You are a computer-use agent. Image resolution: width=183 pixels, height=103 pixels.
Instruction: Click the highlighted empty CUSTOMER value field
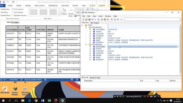click(x=142, y=47)
